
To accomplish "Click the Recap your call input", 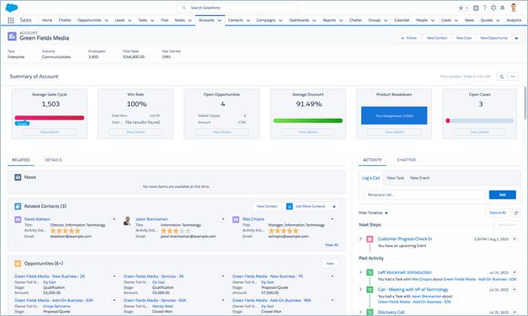I will (x=424, y=195).
